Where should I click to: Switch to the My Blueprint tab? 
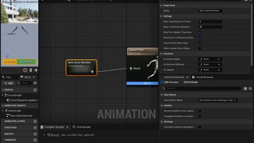pos(26,77)
